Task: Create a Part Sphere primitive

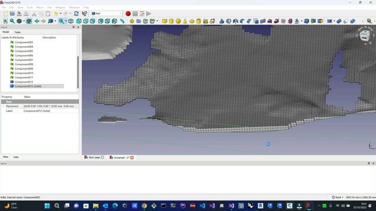Action: (178, 21)
